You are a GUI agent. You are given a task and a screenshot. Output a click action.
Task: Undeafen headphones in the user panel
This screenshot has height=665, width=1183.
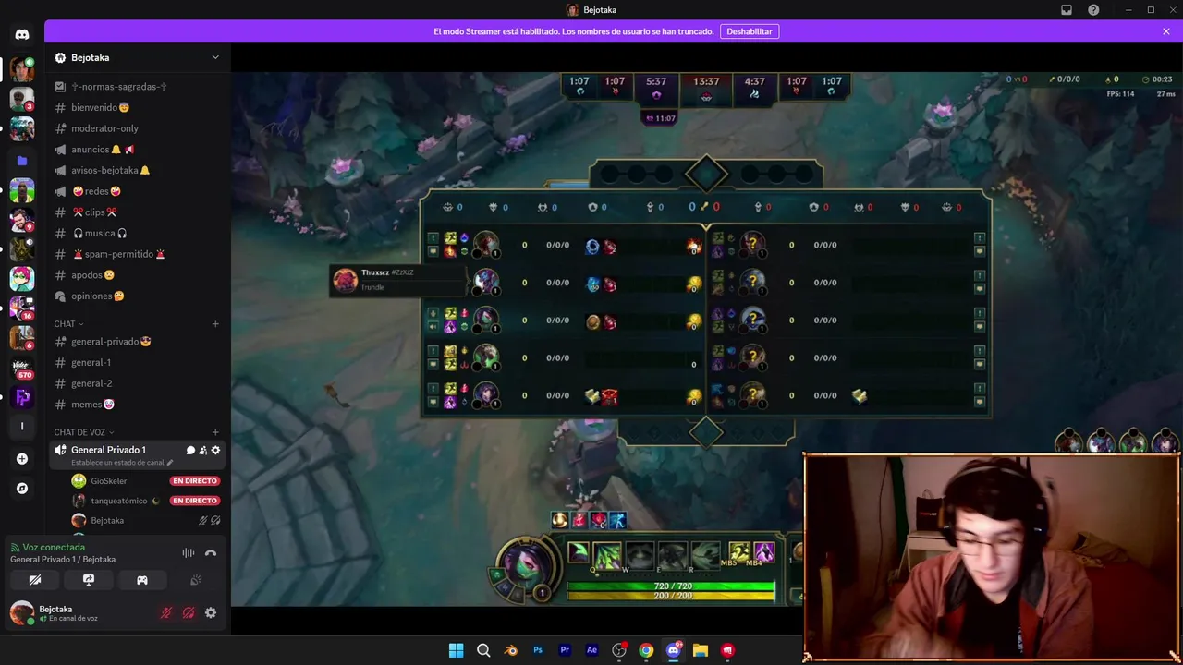click(x=189, y=612)
